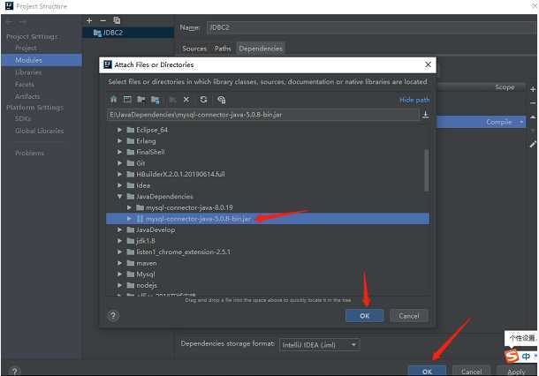539x376 pixels.
Task: Click OK in the Project Structure window
Action: (x=427, y=372)
